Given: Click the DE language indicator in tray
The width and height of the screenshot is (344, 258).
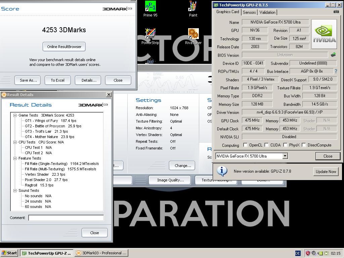Looking at the screenshot, I should [298, 253].
